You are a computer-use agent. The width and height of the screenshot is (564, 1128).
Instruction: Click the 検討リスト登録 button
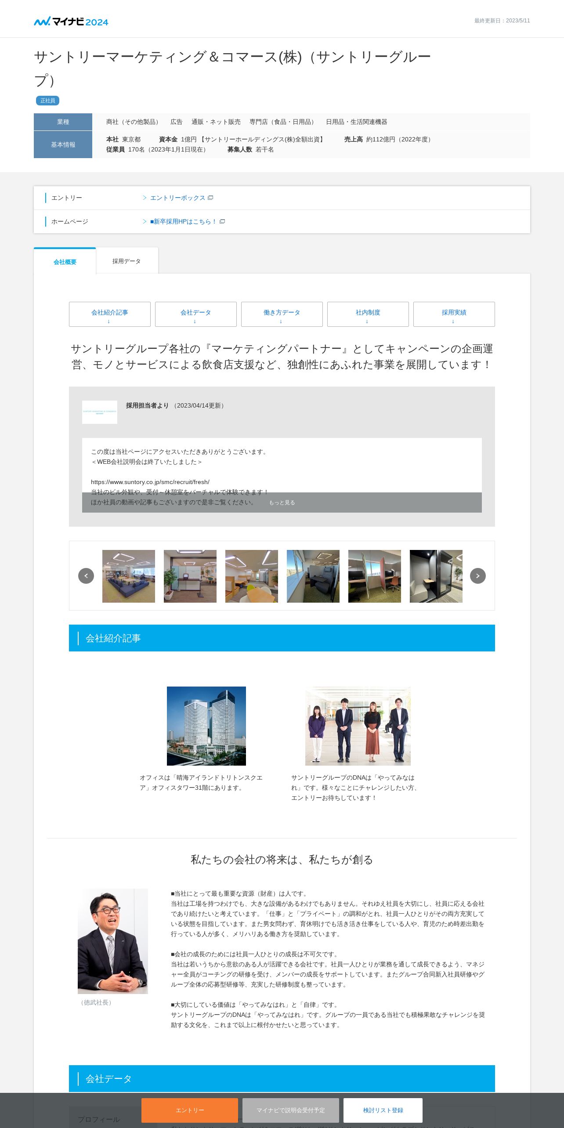coord(383,1110)
